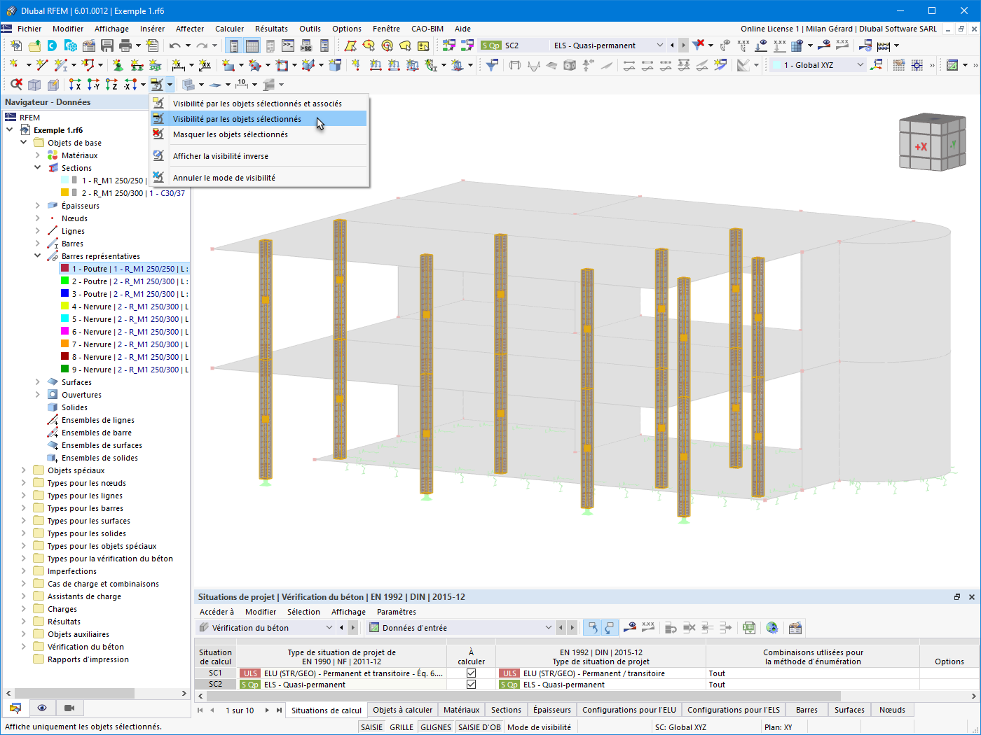Image resolution: width=981 pixels, height=735 pixels.
Task: Open the Data navigator tab icon
Action: click(15, 708)
